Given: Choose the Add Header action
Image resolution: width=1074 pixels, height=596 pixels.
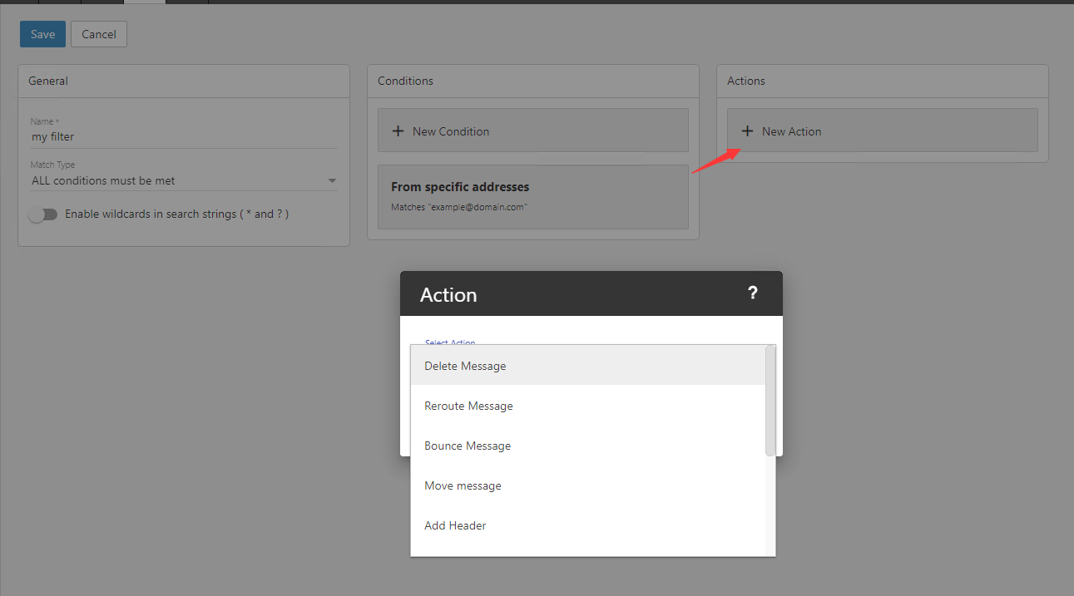Looking at the screenshot, I should click(x=455, y=525).
